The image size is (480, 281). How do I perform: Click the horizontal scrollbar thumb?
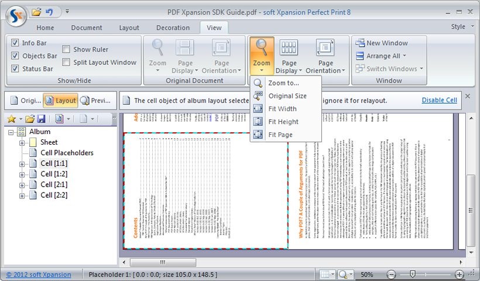point(163,262)
